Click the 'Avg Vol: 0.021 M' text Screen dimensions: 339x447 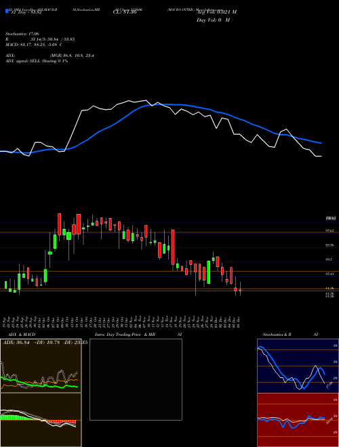(x=216, y=12)
